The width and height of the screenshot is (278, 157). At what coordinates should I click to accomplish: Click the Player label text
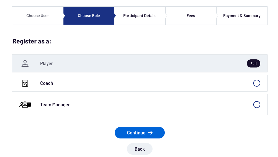coord(47,63)
